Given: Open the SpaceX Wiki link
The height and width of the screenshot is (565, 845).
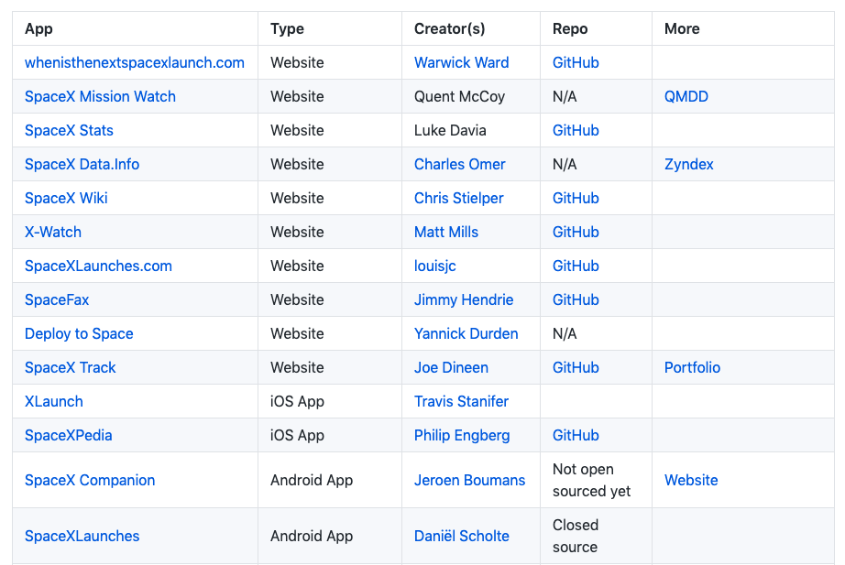Looking at the screenshot, I should coord(66,198).
